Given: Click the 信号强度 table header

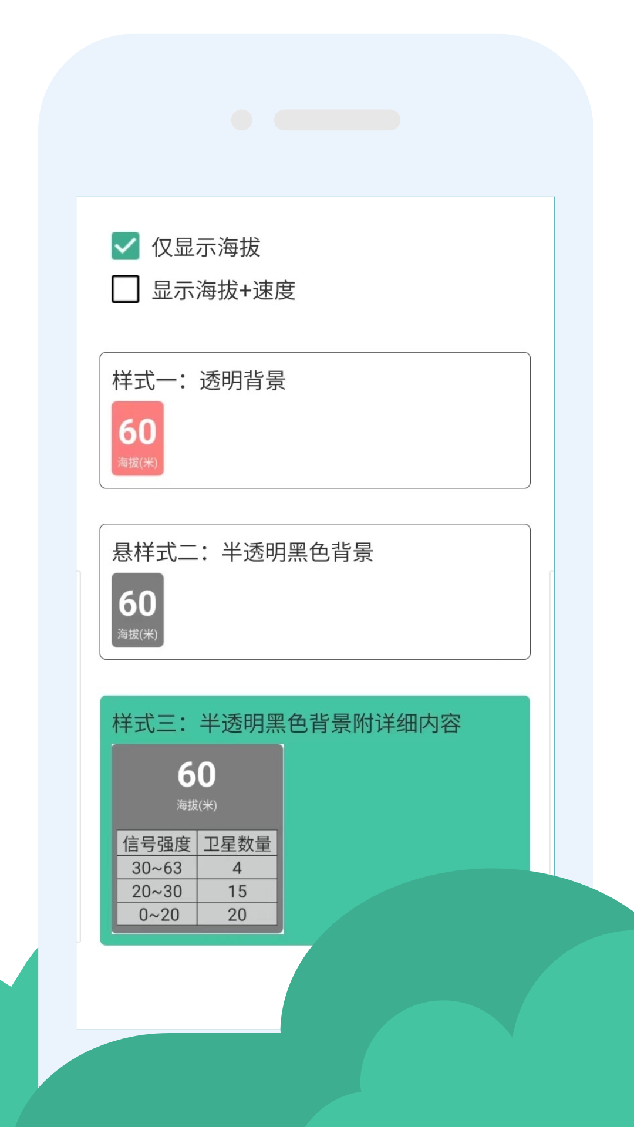Looking at the screenshot, I should (x=157, y=843).
